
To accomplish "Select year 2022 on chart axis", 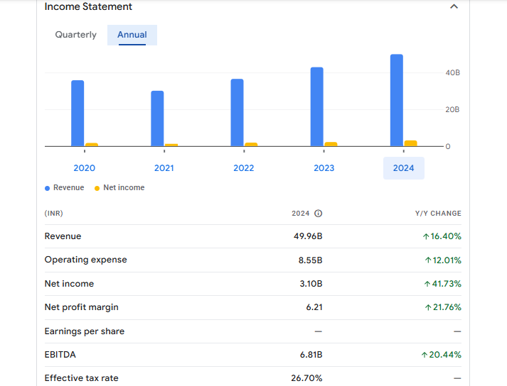I will [243, 168].
